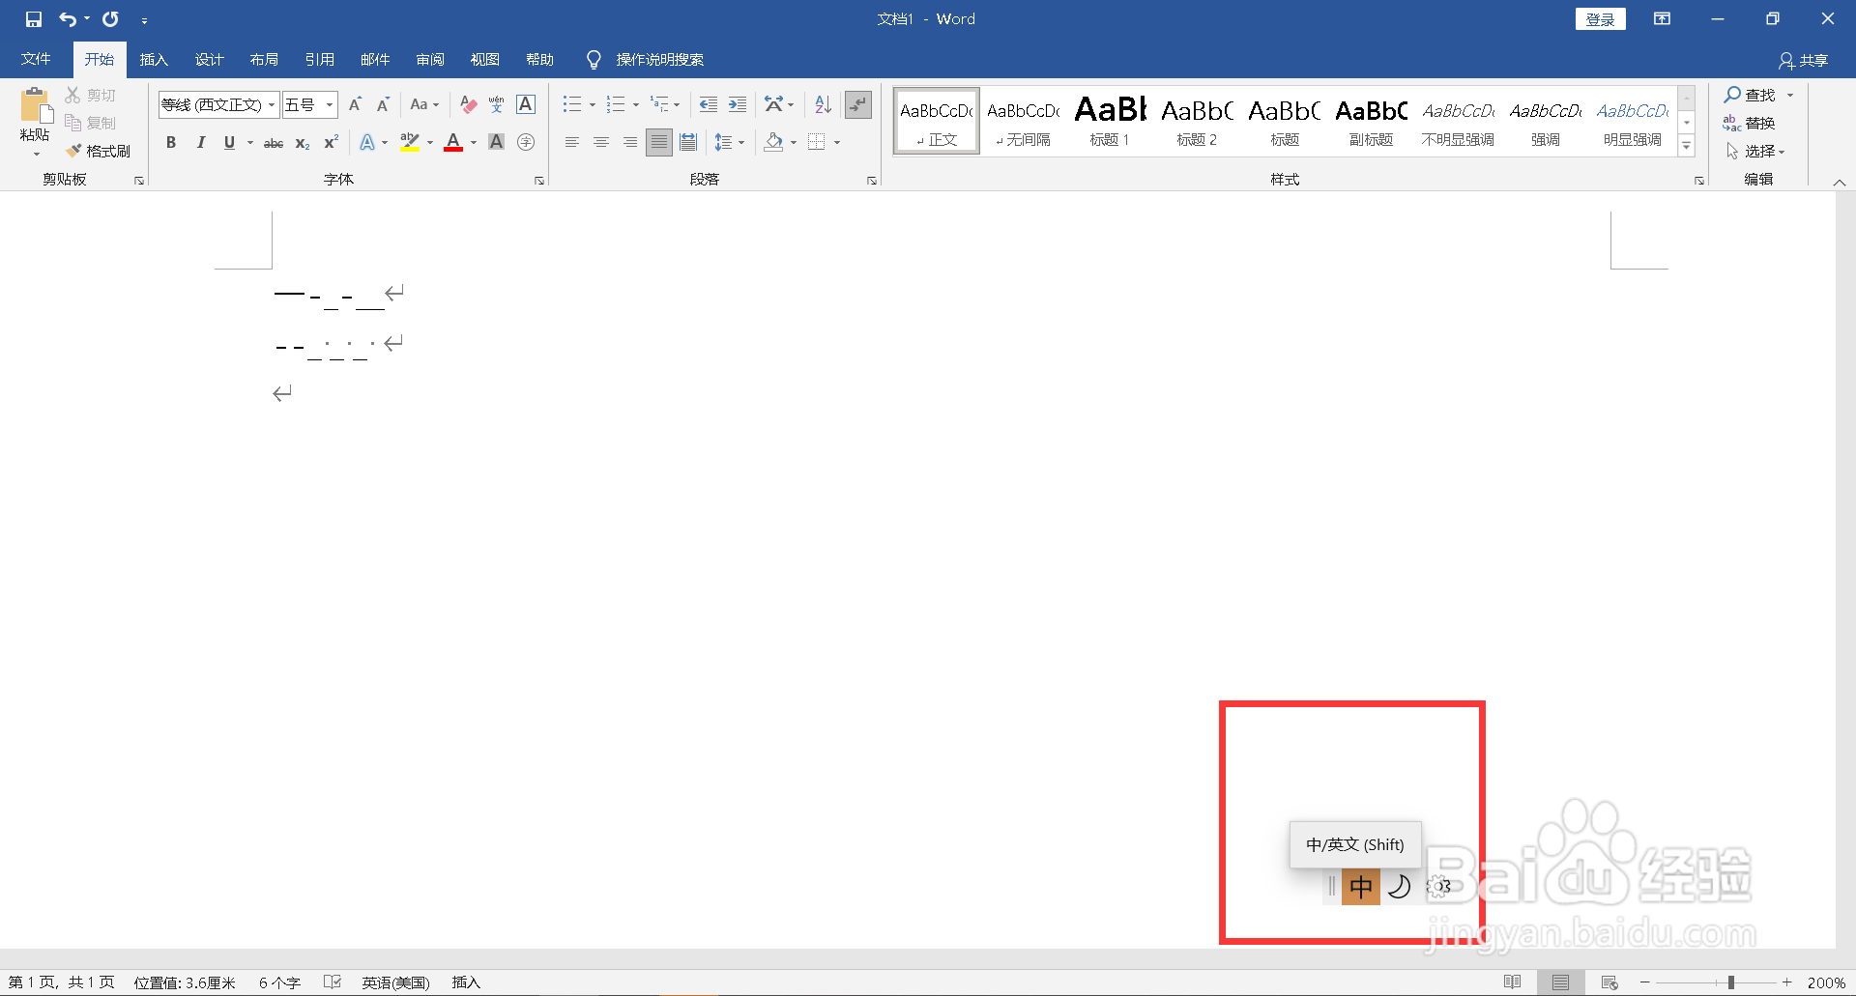The image size is (1856, 996).
Task: Open the spelling check status icon
Action: (333, 982)
